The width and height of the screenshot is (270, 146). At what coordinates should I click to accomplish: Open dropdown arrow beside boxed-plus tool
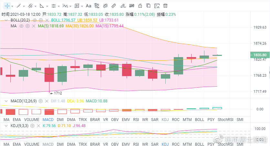point(82,6)
